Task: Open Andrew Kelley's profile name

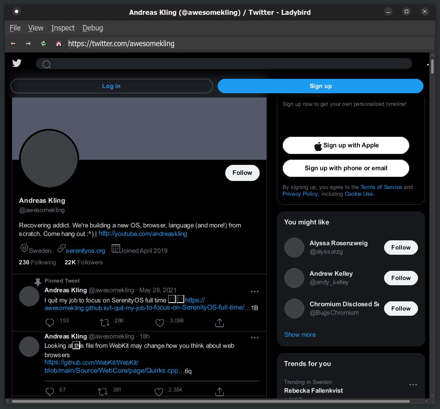Action: [x=331, y=274]
